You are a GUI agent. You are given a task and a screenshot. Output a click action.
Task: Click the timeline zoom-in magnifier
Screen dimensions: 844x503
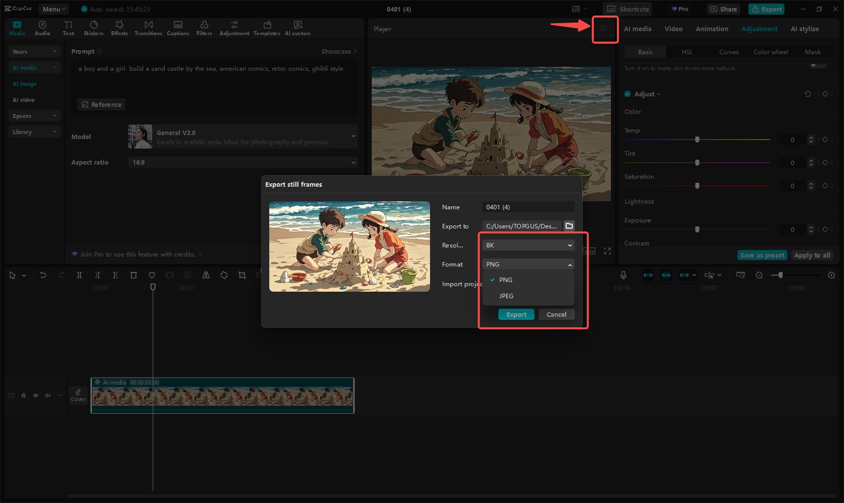(x=831, y=275)
